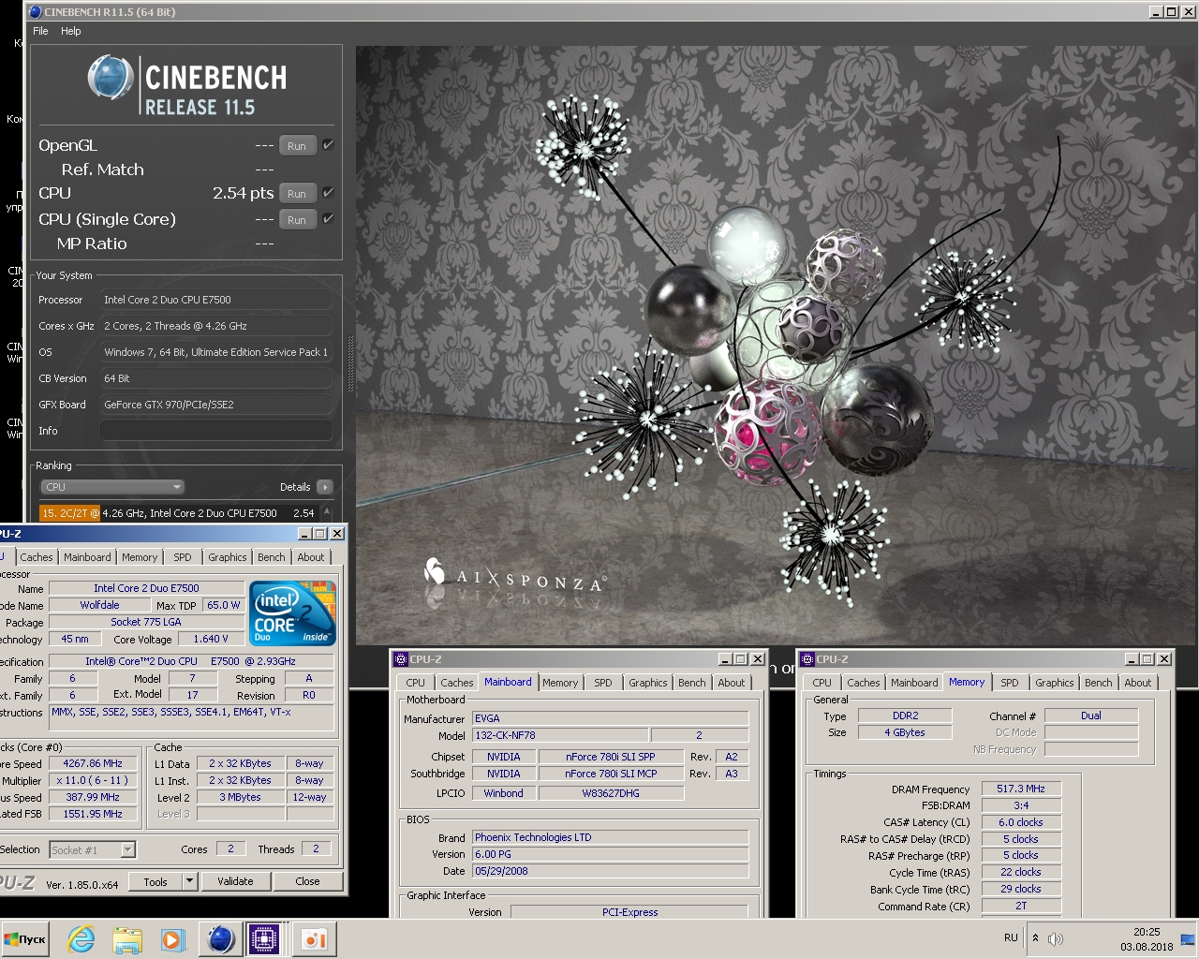Open Mainboard tab in right CPU-Z window
1199x959 pixels.
(914, 683)
